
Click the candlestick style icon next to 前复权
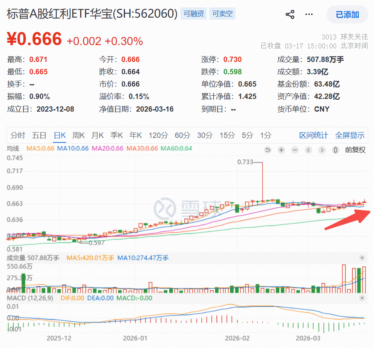(x=336, y=150)
